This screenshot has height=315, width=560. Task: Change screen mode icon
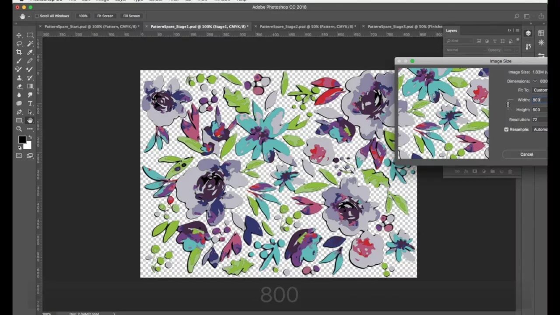[30, 156]
